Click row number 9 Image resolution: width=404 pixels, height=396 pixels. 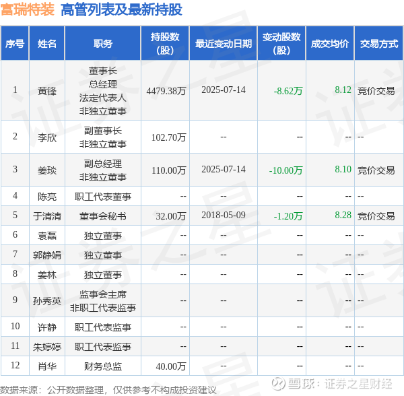click(15, 300)
